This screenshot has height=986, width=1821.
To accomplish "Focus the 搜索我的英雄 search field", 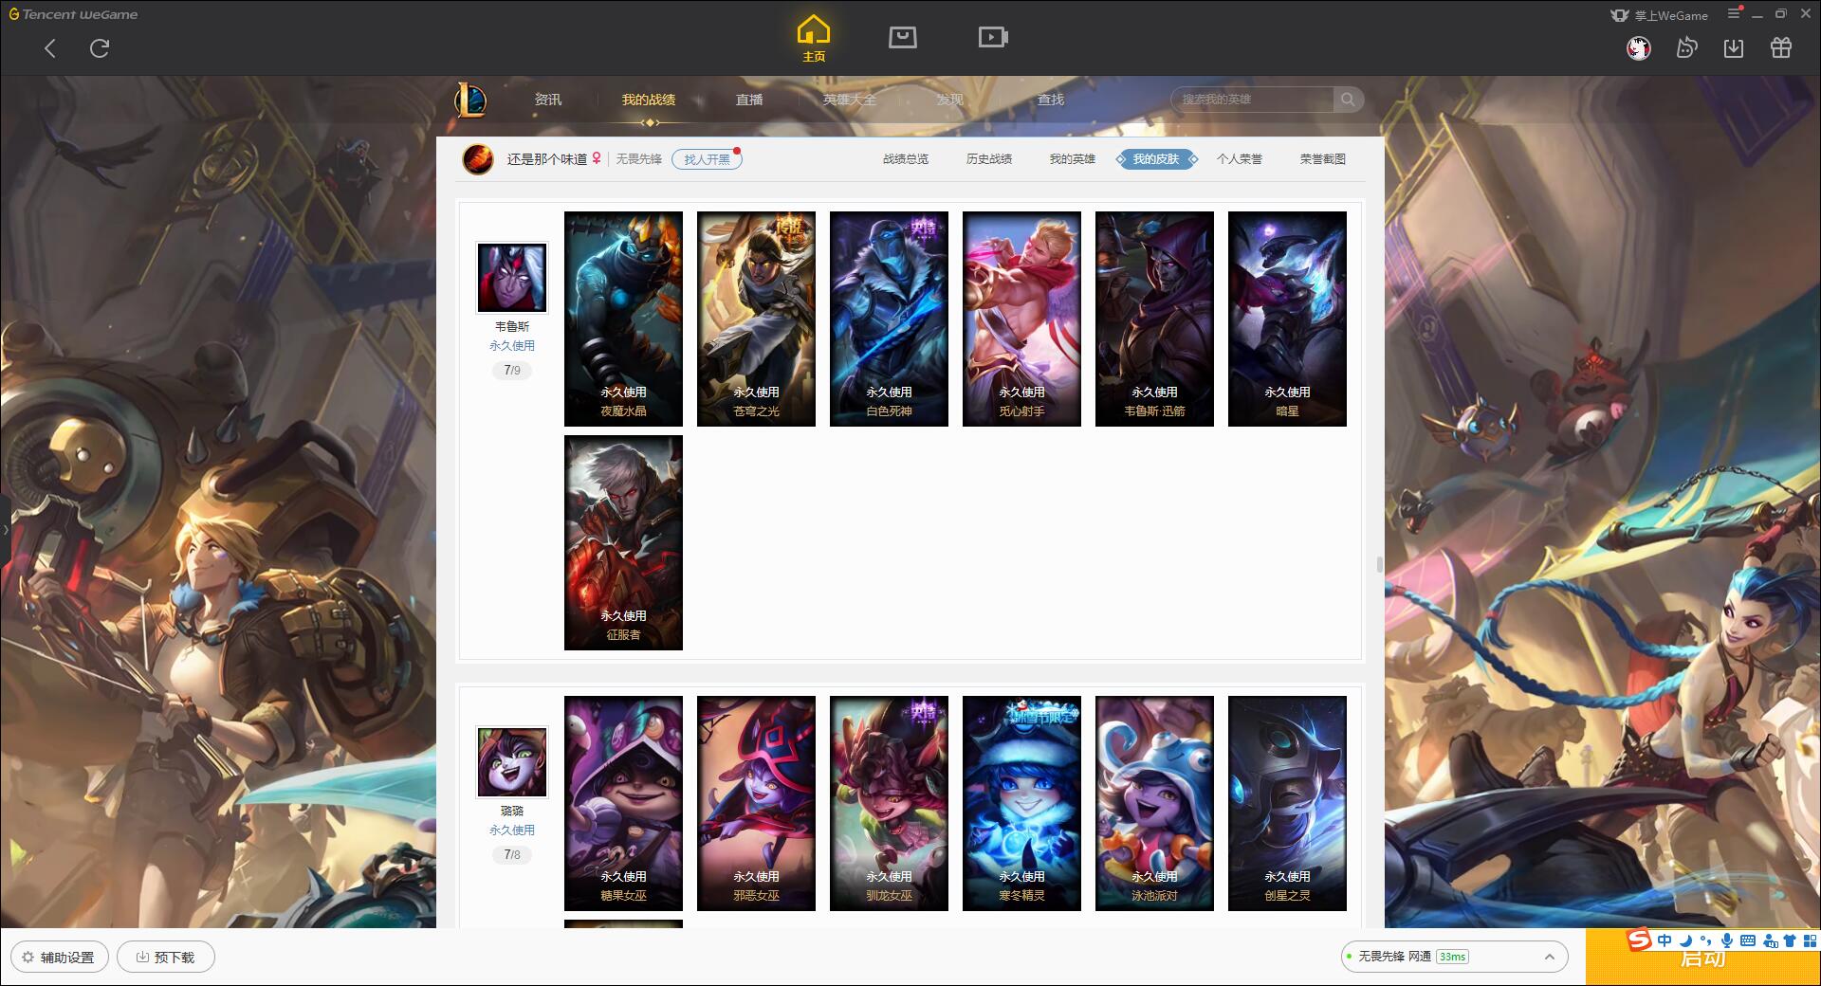I will (x=1252, y=100).
